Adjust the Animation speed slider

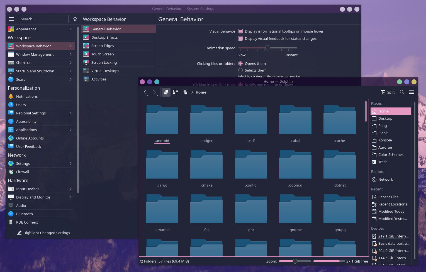tap(268, 48)
